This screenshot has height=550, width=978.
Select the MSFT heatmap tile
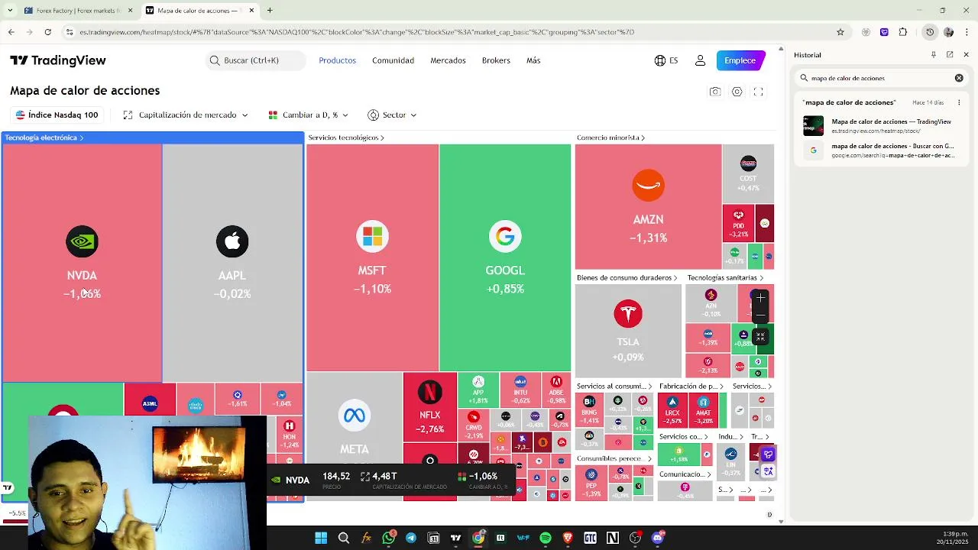click(372, 257)
